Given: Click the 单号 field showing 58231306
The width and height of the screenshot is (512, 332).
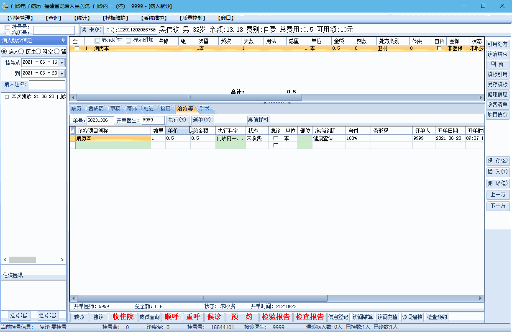Looking at the screenshot, I should 100,120.
